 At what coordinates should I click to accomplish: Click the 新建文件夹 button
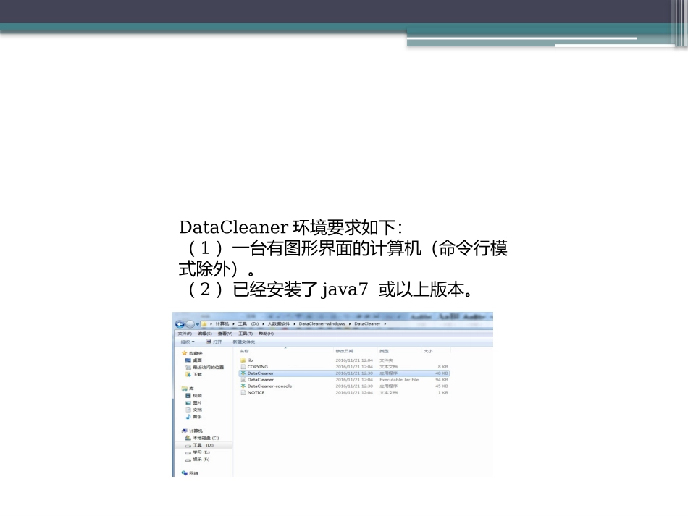243,342
